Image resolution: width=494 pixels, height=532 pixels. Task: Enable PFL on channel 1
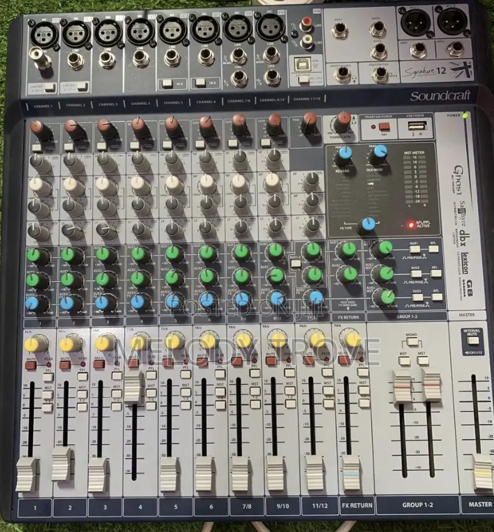click(x=48, y=377)
